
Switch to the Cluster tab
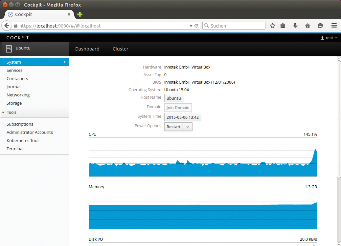pos(121,49)
